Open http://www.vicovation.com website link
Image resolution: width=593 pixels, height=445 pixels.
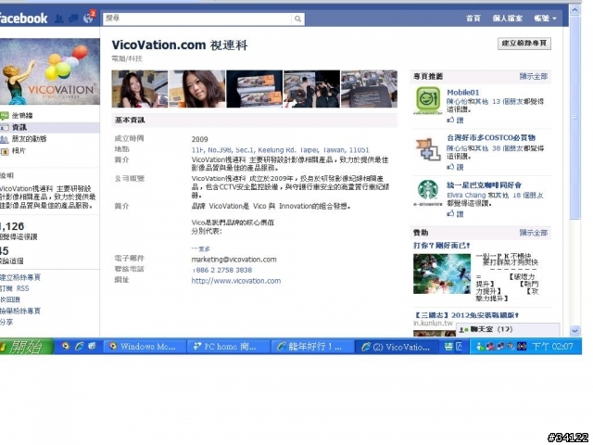click(x=236, y=281)
